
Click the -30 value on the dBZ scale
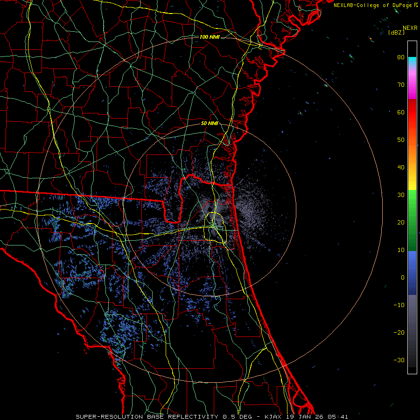pos(399,360)
